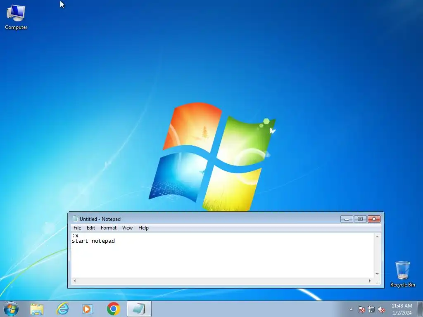Close the Untitled Notepad window
Viewport: 423px width, 317px height.
coord(374,219)
